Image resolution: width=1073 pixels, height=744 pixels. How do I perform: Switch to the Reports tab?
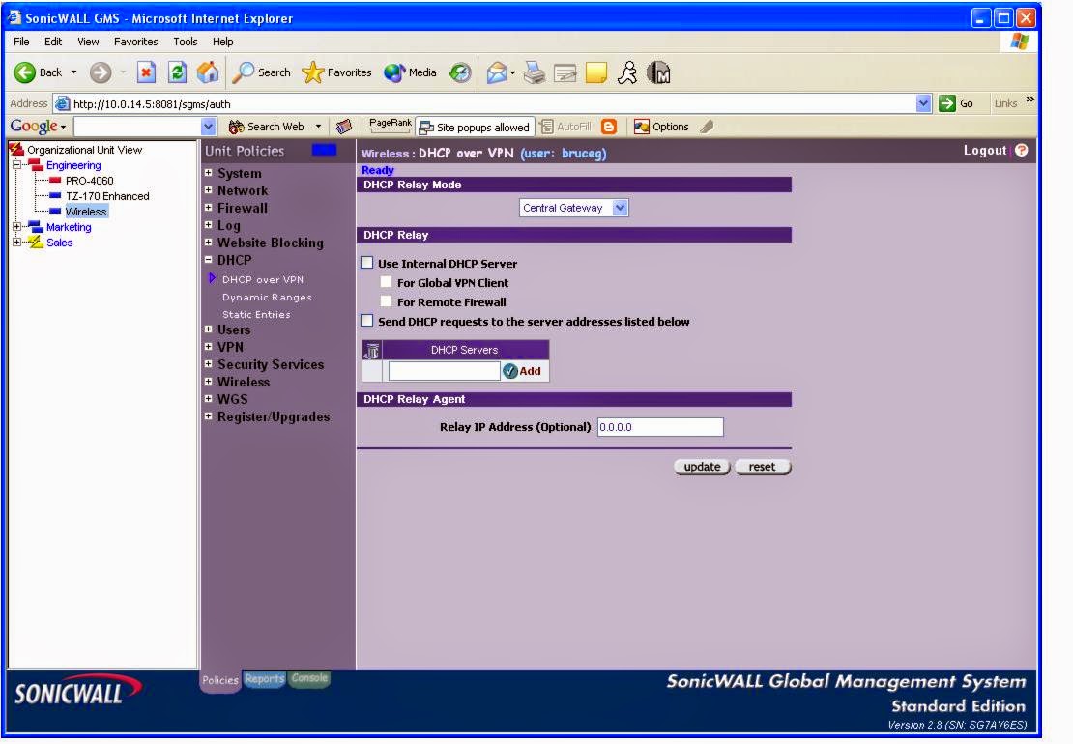click(265, 678)
